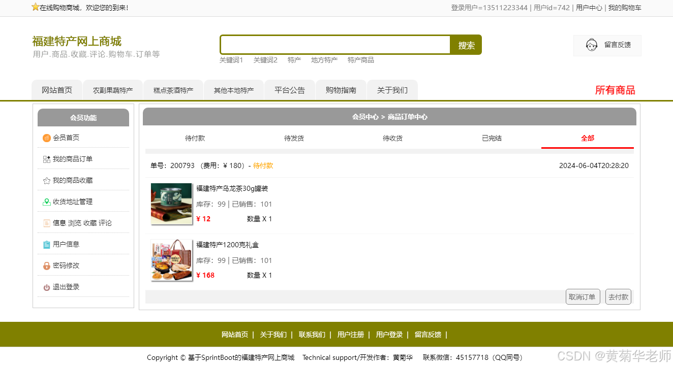This screenshot has width=673, height=367.
Task: Click the orange 会员首页 sidebar icon
Action: click(47, 138)
